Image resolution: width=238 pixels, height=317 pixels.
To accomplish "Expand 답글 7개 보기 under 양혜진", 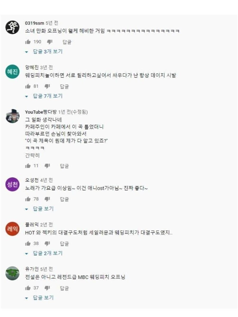I will coord(44,96).
